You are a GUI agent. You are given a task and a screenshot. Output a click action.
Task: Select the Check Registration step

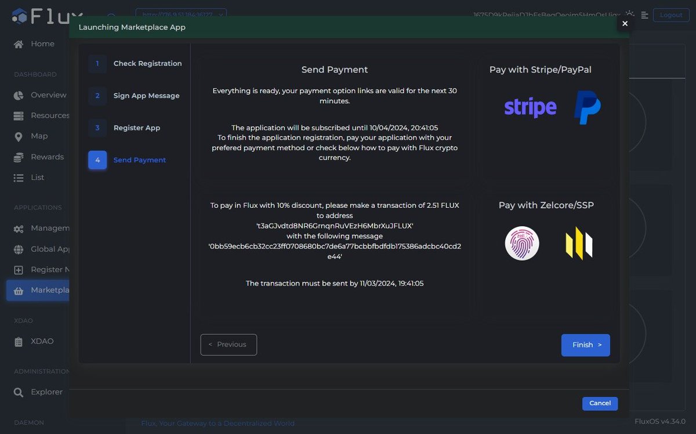147,63
